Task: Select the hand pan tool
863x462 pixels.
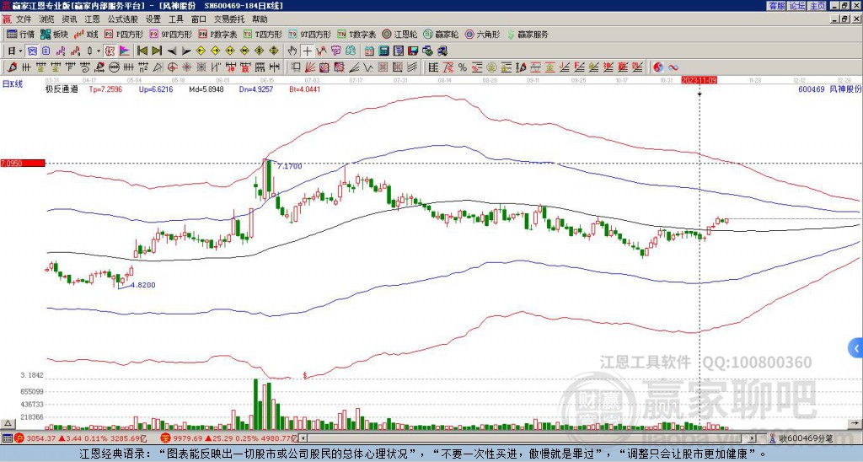Action: [292, 51]
